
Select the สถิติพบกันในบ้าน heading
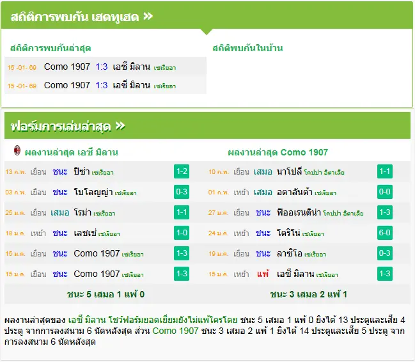click(x=247, y=48)
